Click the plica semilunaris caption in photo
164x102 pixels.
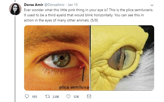point(74,87)
